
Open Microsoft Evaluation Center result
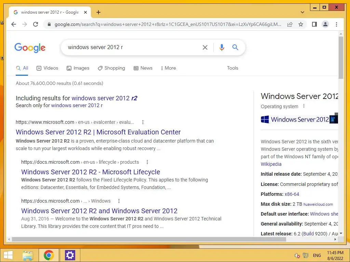tap(98, 132)
